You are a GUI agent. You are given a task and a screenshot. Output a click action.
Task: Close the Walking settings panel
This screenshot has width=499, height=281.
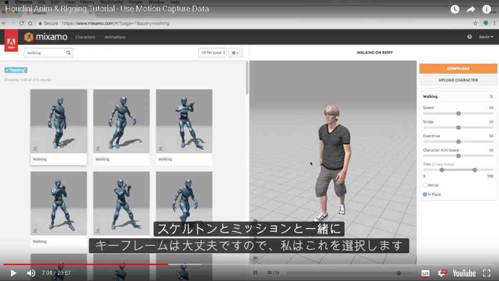click(491, 96)
